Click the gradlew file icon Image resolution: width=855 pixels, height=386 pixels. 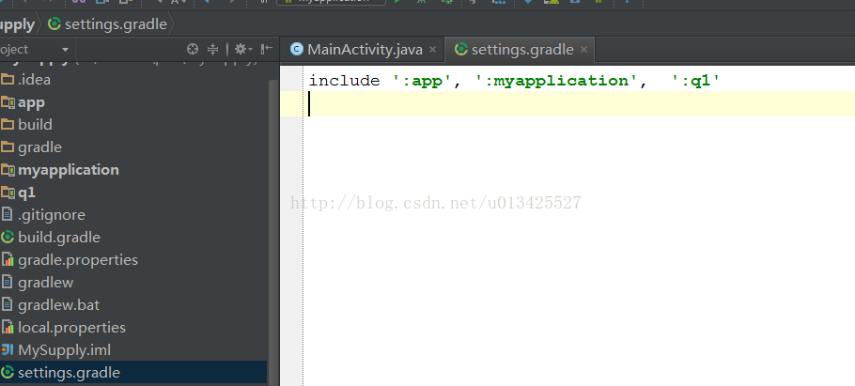point(8,283)
